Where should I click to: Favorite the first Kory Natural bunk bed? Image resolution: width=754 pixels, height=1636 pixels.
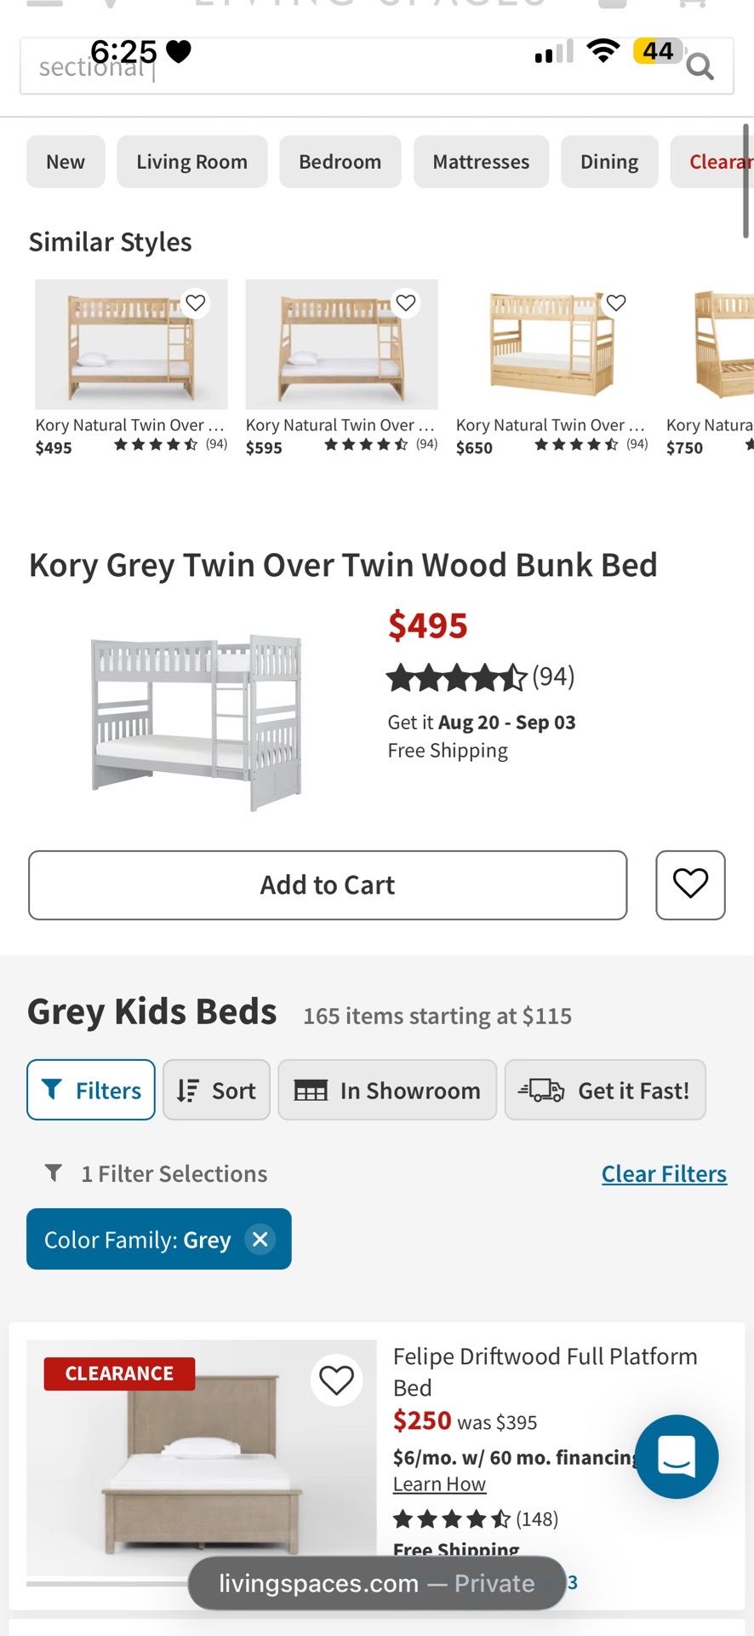point(196,302)
